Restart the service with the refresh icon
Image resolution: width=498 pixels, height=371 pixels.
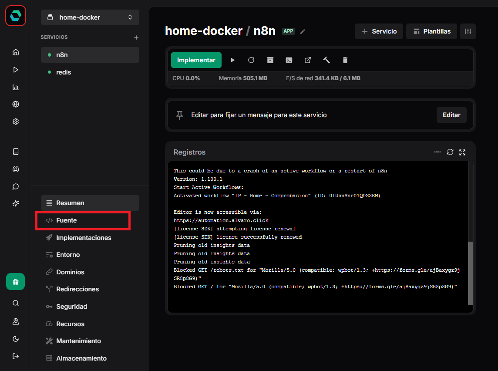point(251,60)
